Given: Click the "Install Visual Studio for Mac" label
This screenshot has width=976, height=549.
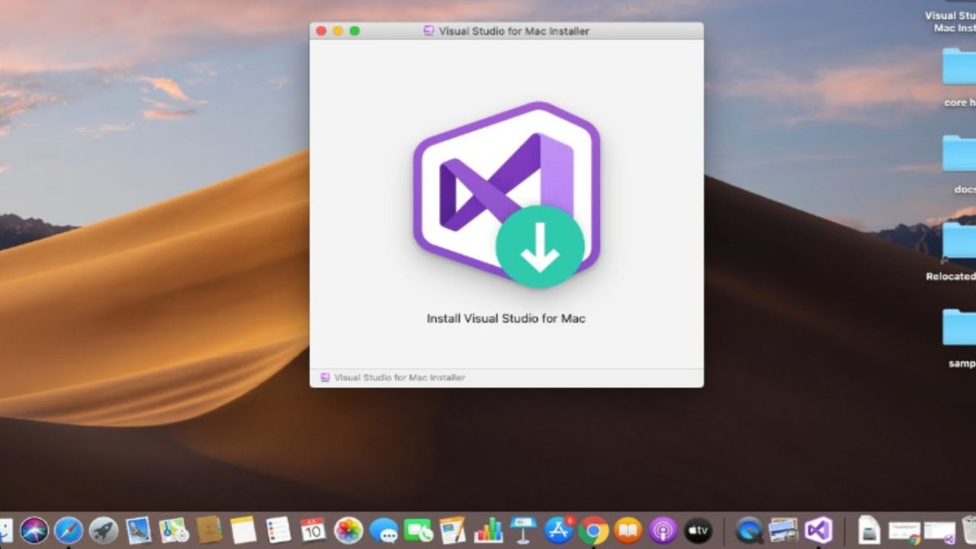Looking at the screenshot, I should pyautogui.click(x=506, y=318).
